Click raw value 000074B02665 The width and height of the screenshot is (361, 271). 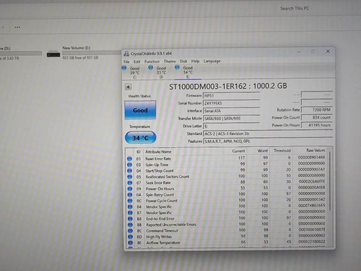point(312,205)
